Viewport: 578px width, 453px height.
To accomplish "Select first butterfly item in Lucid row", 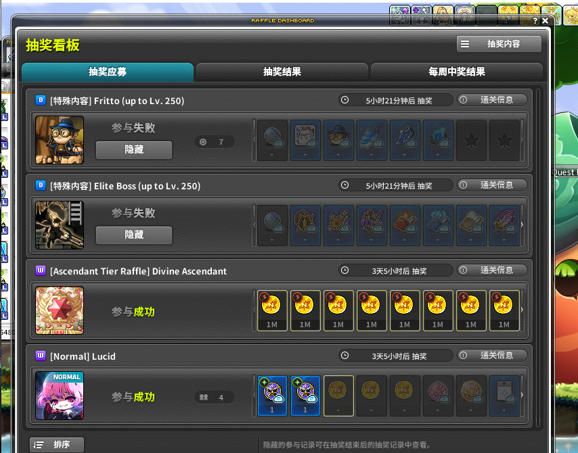I will click(x=272, y=396).
